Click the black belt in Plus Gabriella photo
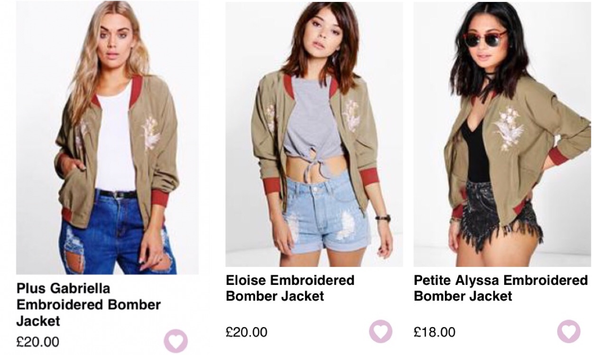This screenshot has width=607, height=355. click(x=115, y=193)
